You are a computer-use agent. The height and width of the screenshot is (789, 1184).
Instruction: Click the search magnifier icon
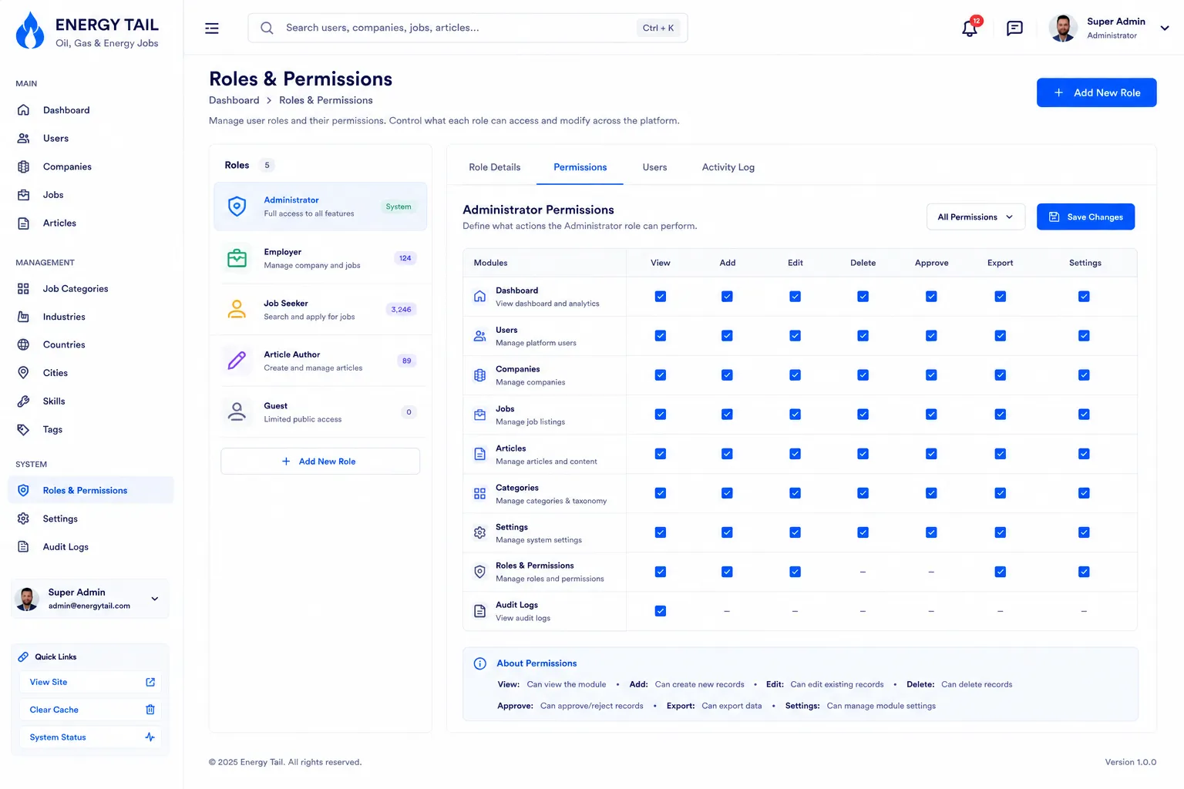(267, 28)
